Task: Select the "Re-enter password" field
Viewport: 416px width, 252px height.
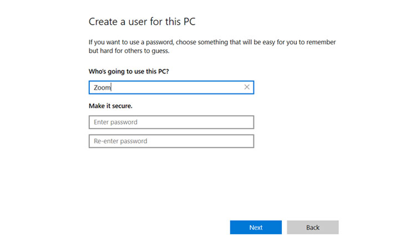Action: point(171,141)
